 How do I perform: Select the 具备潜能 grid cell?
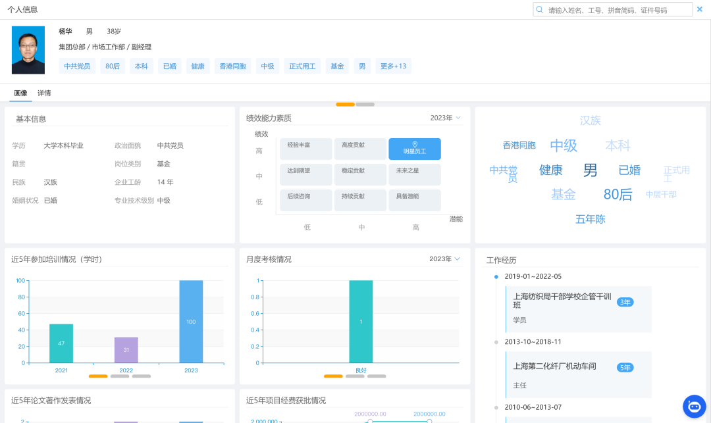coord(415,200)
